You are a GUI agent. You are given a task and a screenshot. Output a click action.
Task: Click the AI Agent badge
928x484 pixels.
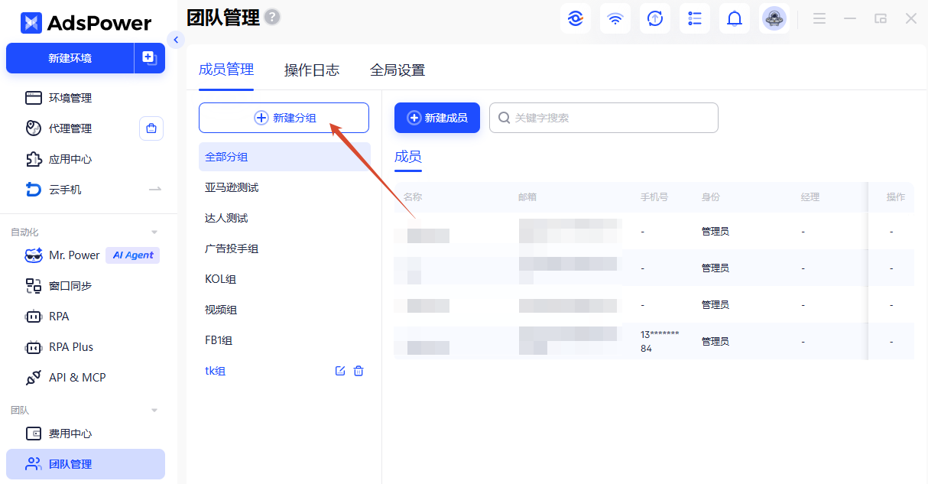pyautogui.click(x=133, y=255)
